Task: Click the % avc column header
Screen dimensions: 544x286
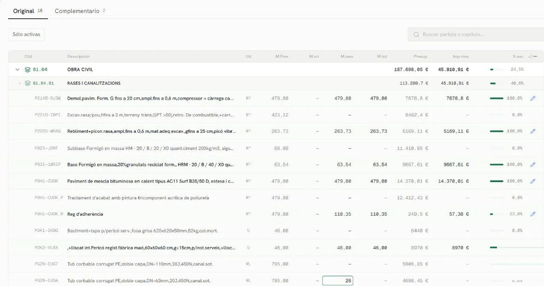Action: (518, 56)
